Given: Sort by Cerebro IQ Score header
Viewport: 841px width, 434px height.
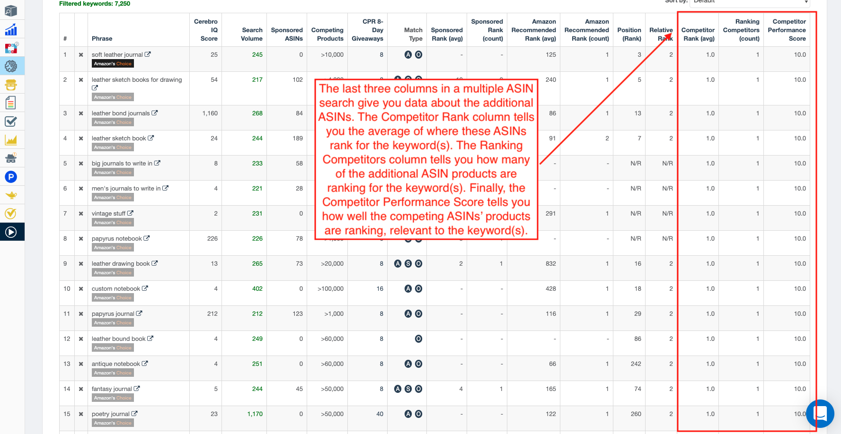Looking at the screenshot, I should tap(206, 30).
